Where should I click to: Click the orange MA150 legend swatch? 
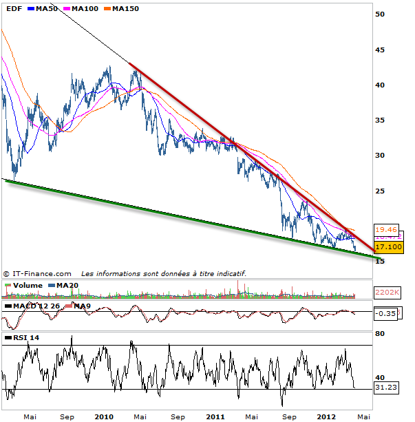point(107,8)
